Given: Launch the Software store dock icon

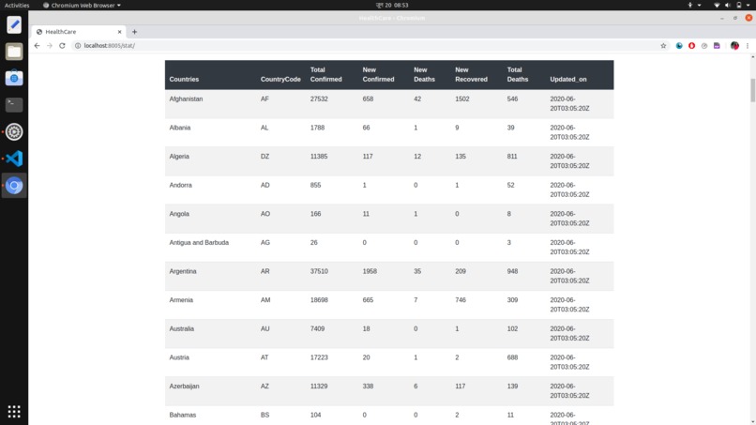Looking at the screenshot, I should [14, 78].
